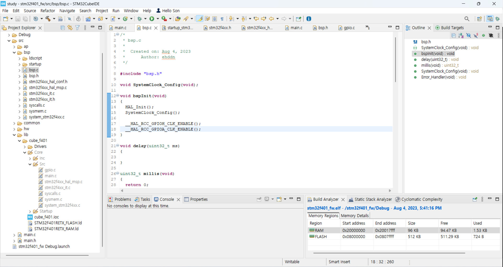Open Static Stack Analyzer tab

tap(370, 199)
